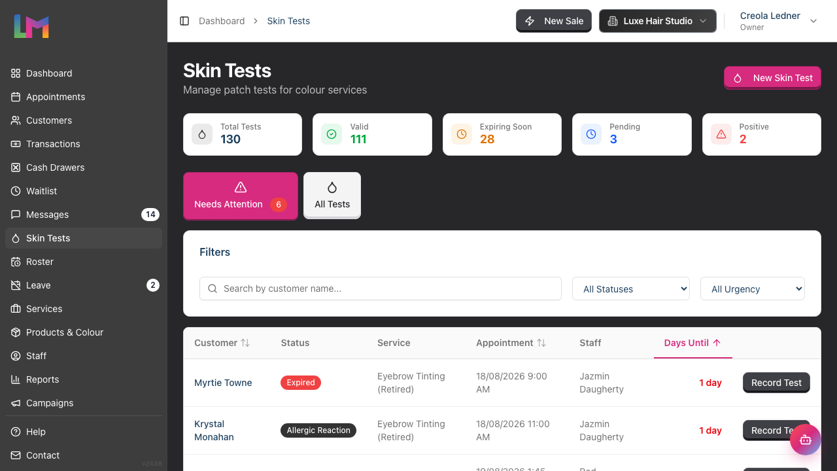Viewport: 837px width, 471px height.
Task: Click the Pending clock icon
Action: pyautogui.click(x=591, y=134)
